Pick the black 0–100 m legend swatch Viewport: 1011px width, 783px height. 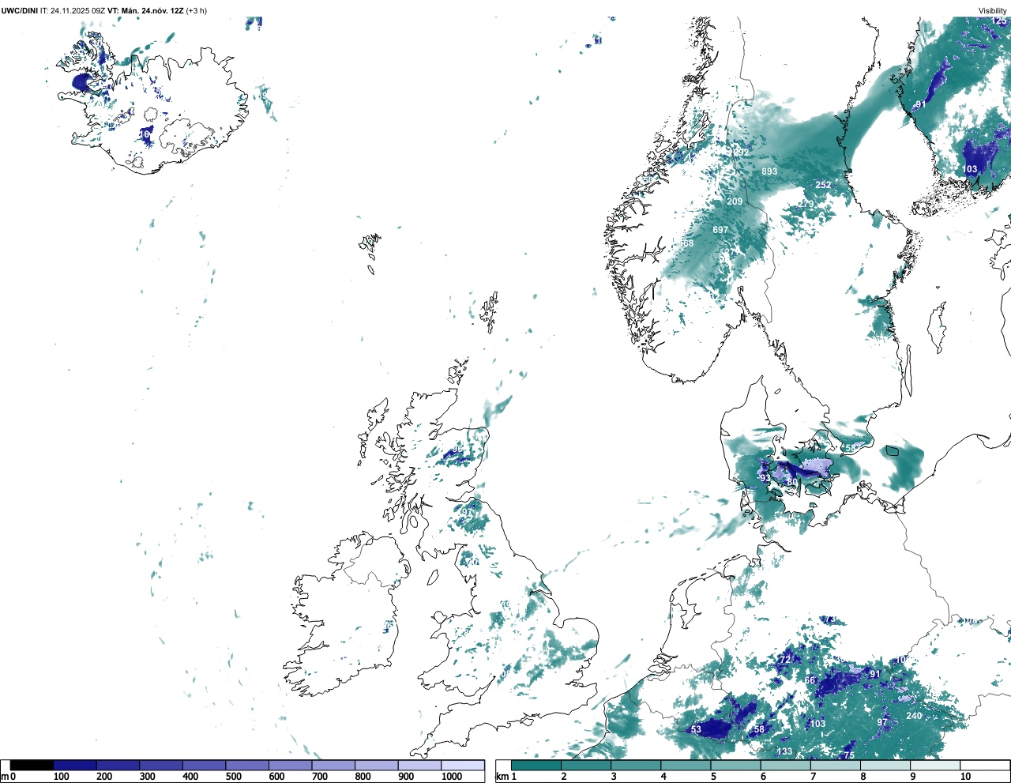click(32, 765)
